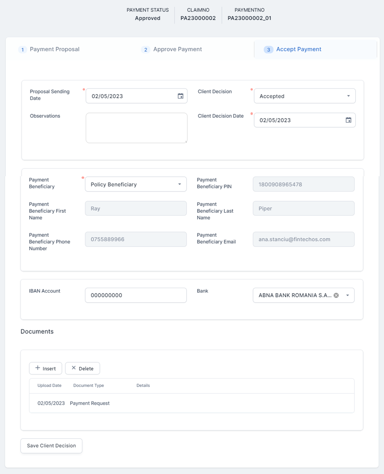Click the plus icon on Insert
384x474 pixels.
[x=38, y=368]
